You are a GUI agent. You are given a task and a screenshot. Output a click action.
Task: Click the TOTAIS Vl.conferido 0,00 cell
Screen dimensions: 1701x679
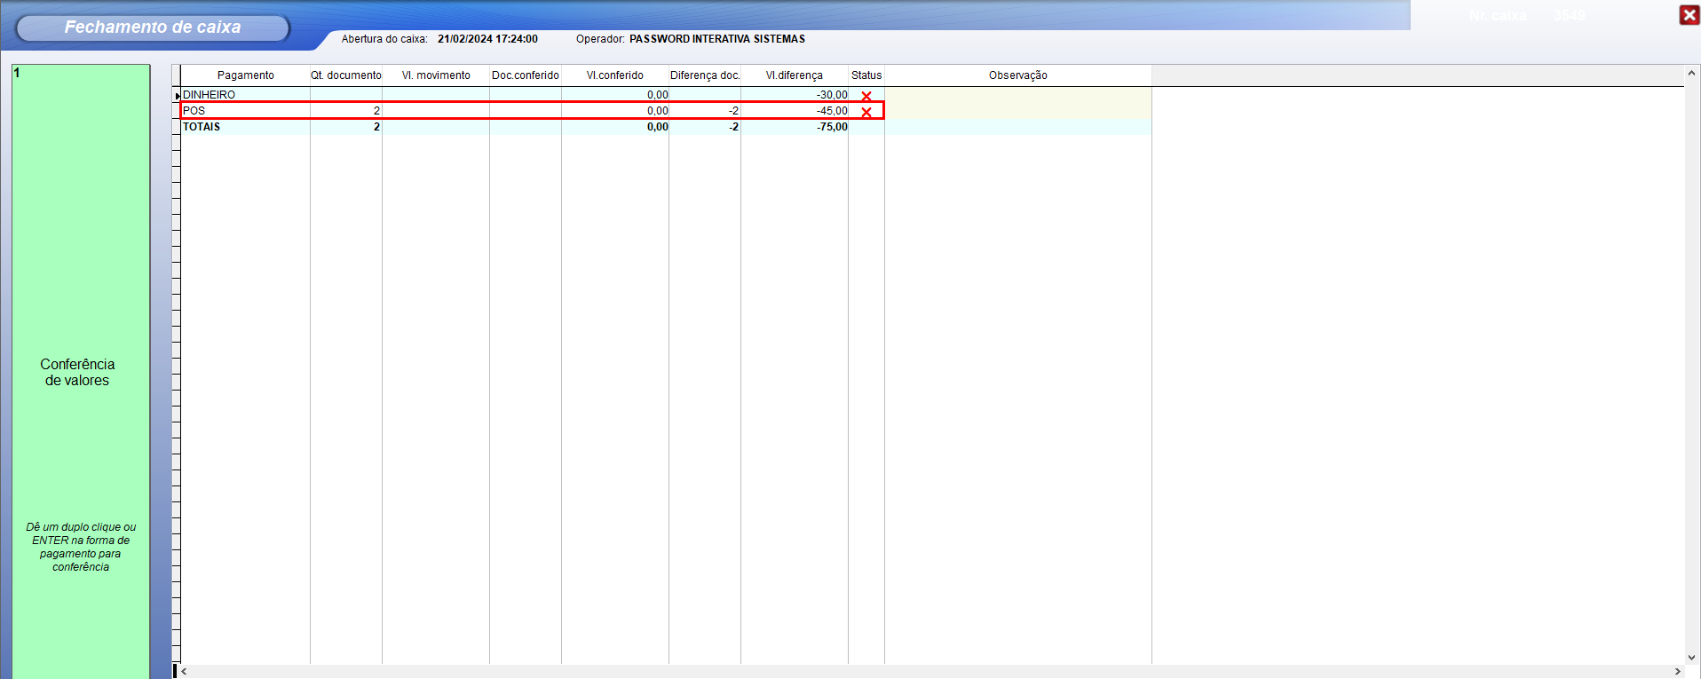click(x=615, y=127)
